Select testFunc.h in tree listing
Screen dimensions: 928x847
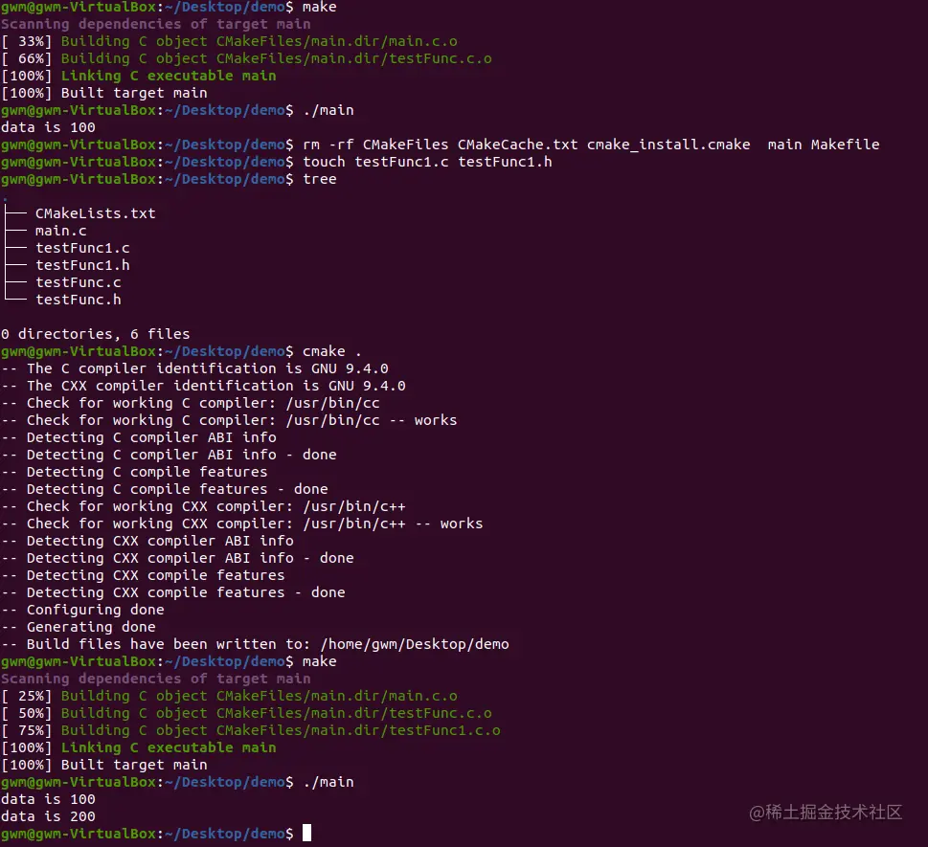[x=79, y=300]
